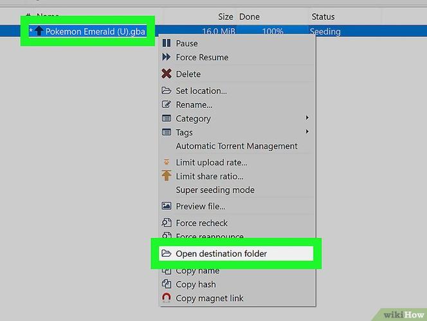Click the red X Delete icon
This screenshot has width=427, height=321.
(x=167, y=74)
